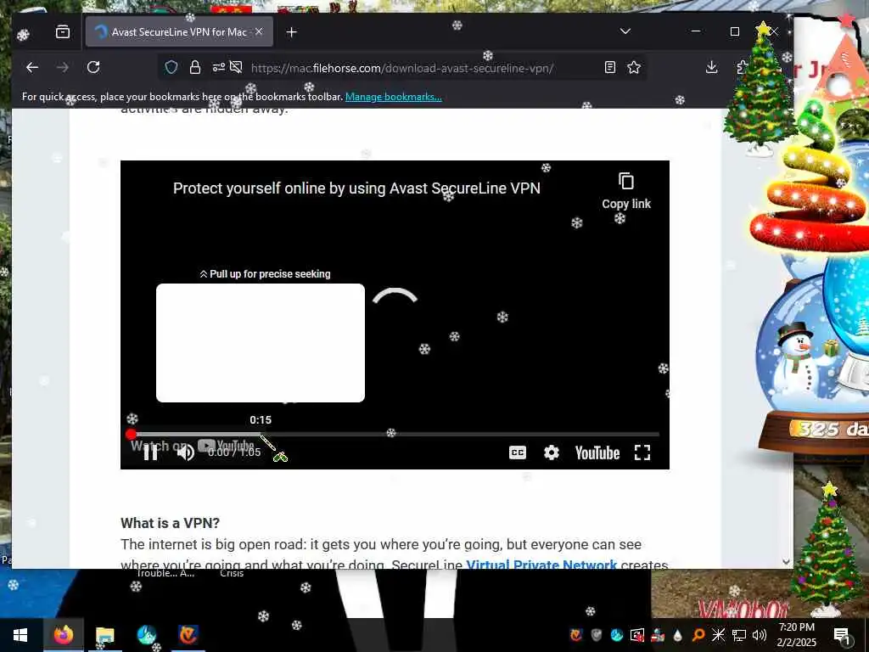Enter video fullscreen mode
The width and height of the screenshot is (869, 652).
[642, 453]
